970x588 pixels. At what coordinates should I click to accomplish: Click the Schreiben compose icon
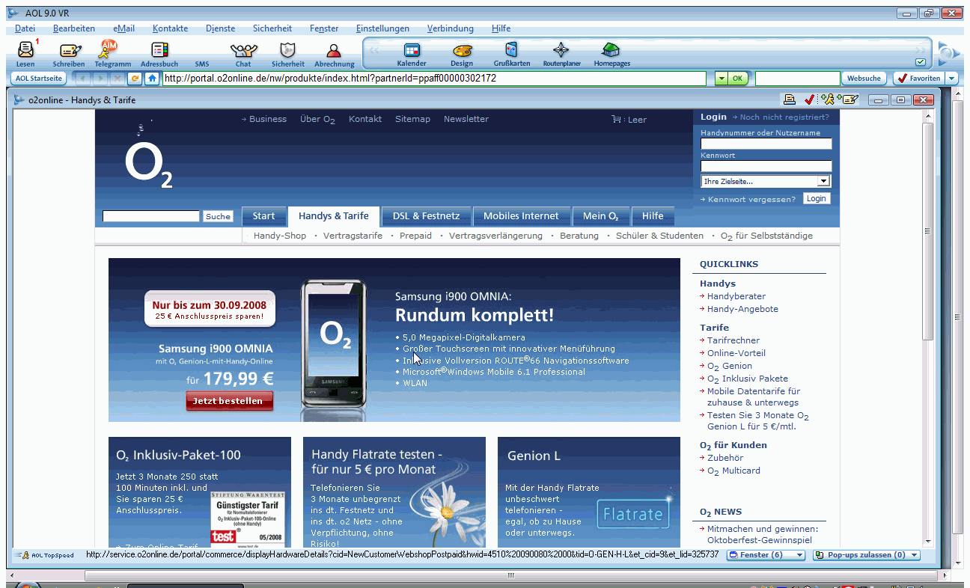point(69,51)
